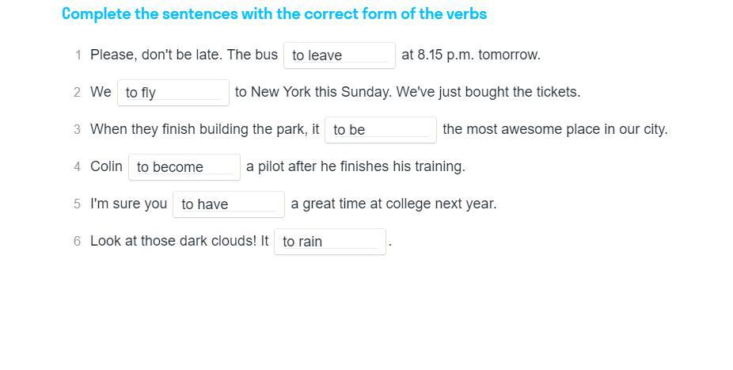This screenshot has width=733, height=370.
Task: Click sentence number 6
Action: click(x=77, y=242)
